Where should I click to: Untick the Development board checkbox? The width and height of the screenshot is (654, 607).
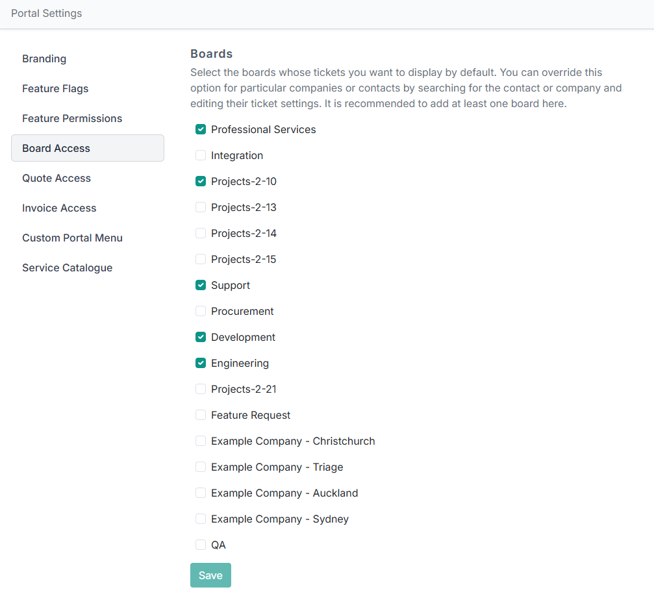pos(201,337)
